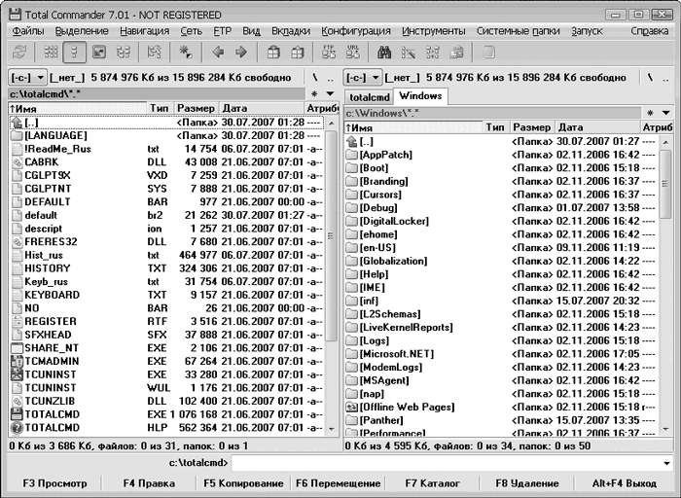Toggle the full details view toolbar button
The image size is (681, 498).
(74, 53)
